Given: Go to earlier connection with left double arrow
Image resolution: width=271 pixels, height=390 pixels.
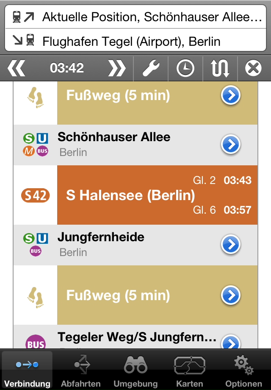Looking at the screenshot, I should 17,68.
